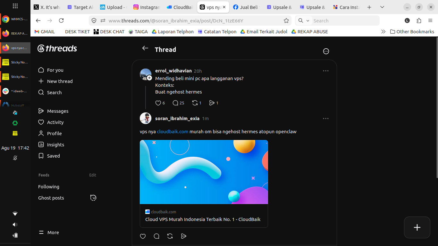Create a post with the floating plus button
The width and height of the screenshot is (438, 246).
tap(417, 227)
